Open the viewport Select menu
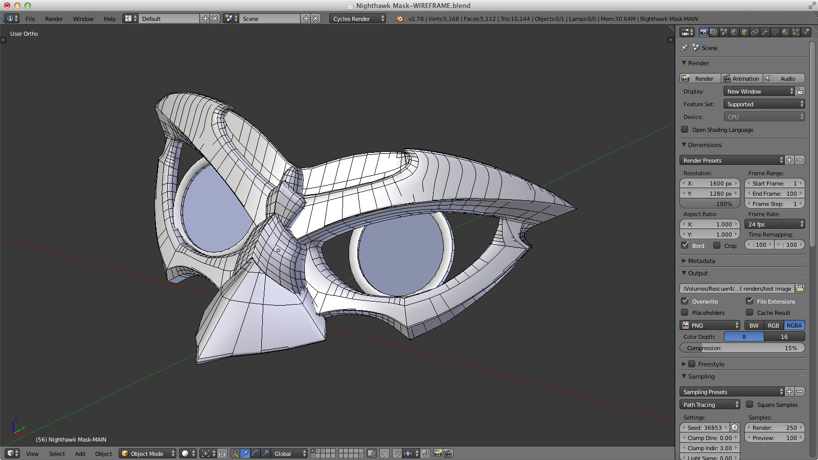This screenshot has height=460, width=818. [57, 453]
